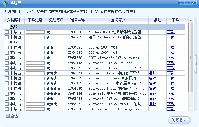
Task: Click the four-star rating of KB951546
Action: pos(53,88)
